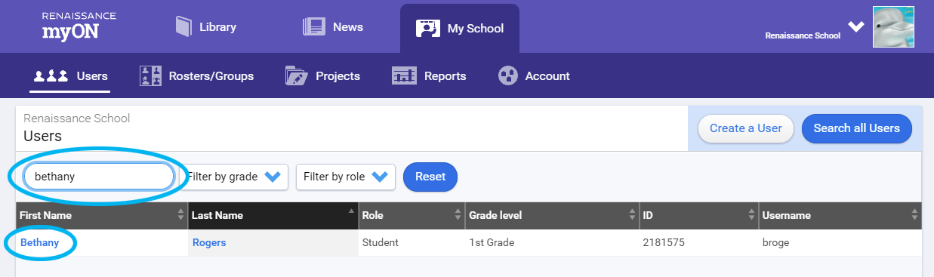Click the Rosters/Groups icon
The image size is (934, 277).
pyautogui.click(x=151, y=76)
